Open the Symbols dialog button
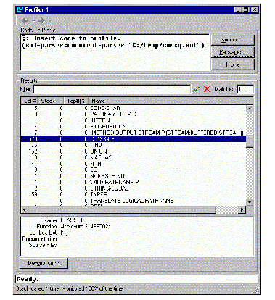 coord(233,40)
